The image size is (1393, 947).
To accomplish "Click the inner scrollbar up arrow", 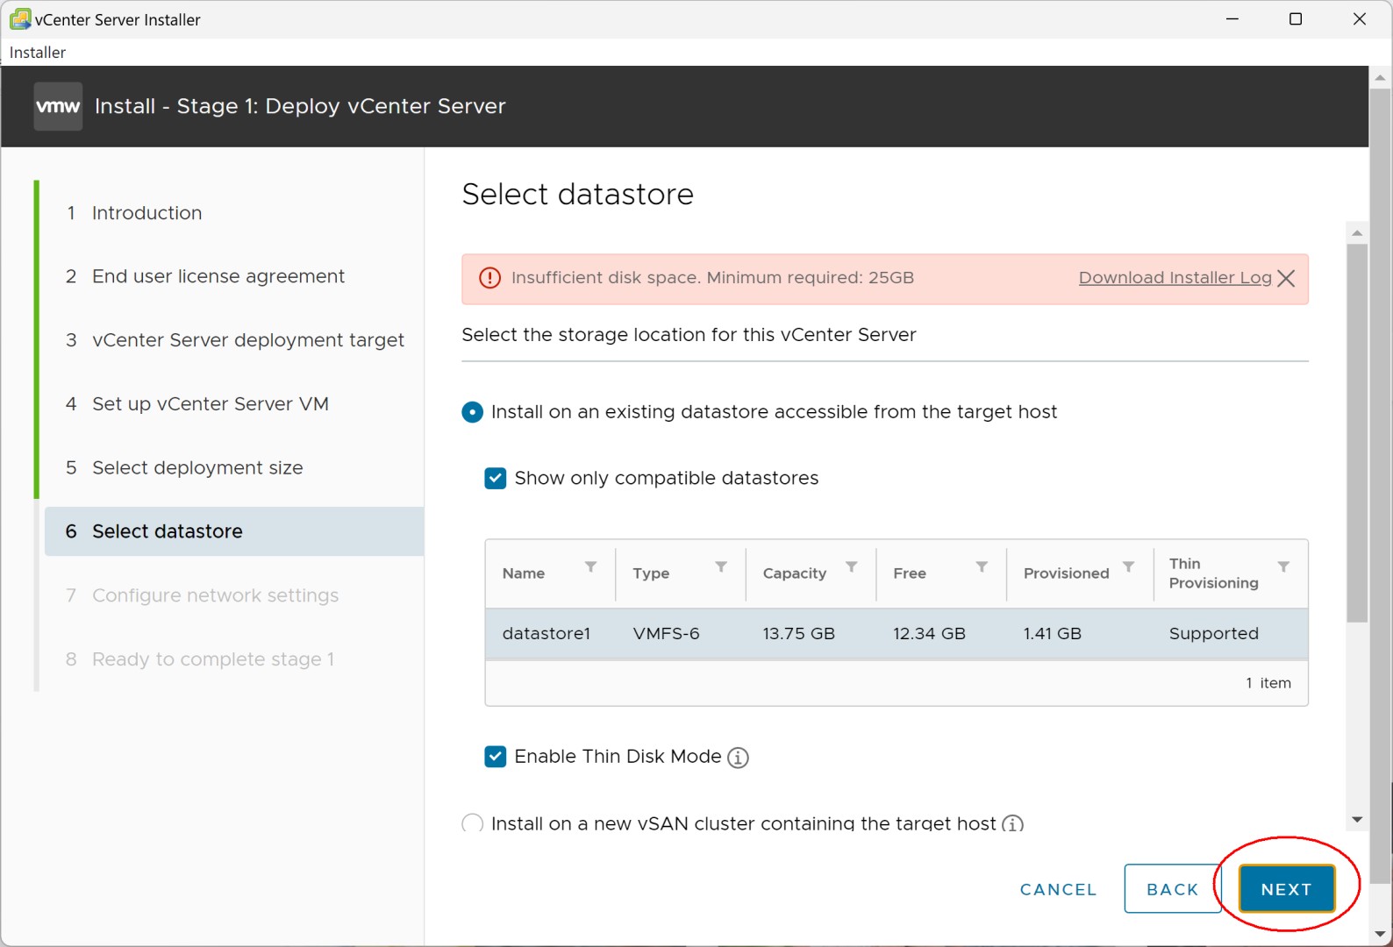I will (x=1357, y=233).
